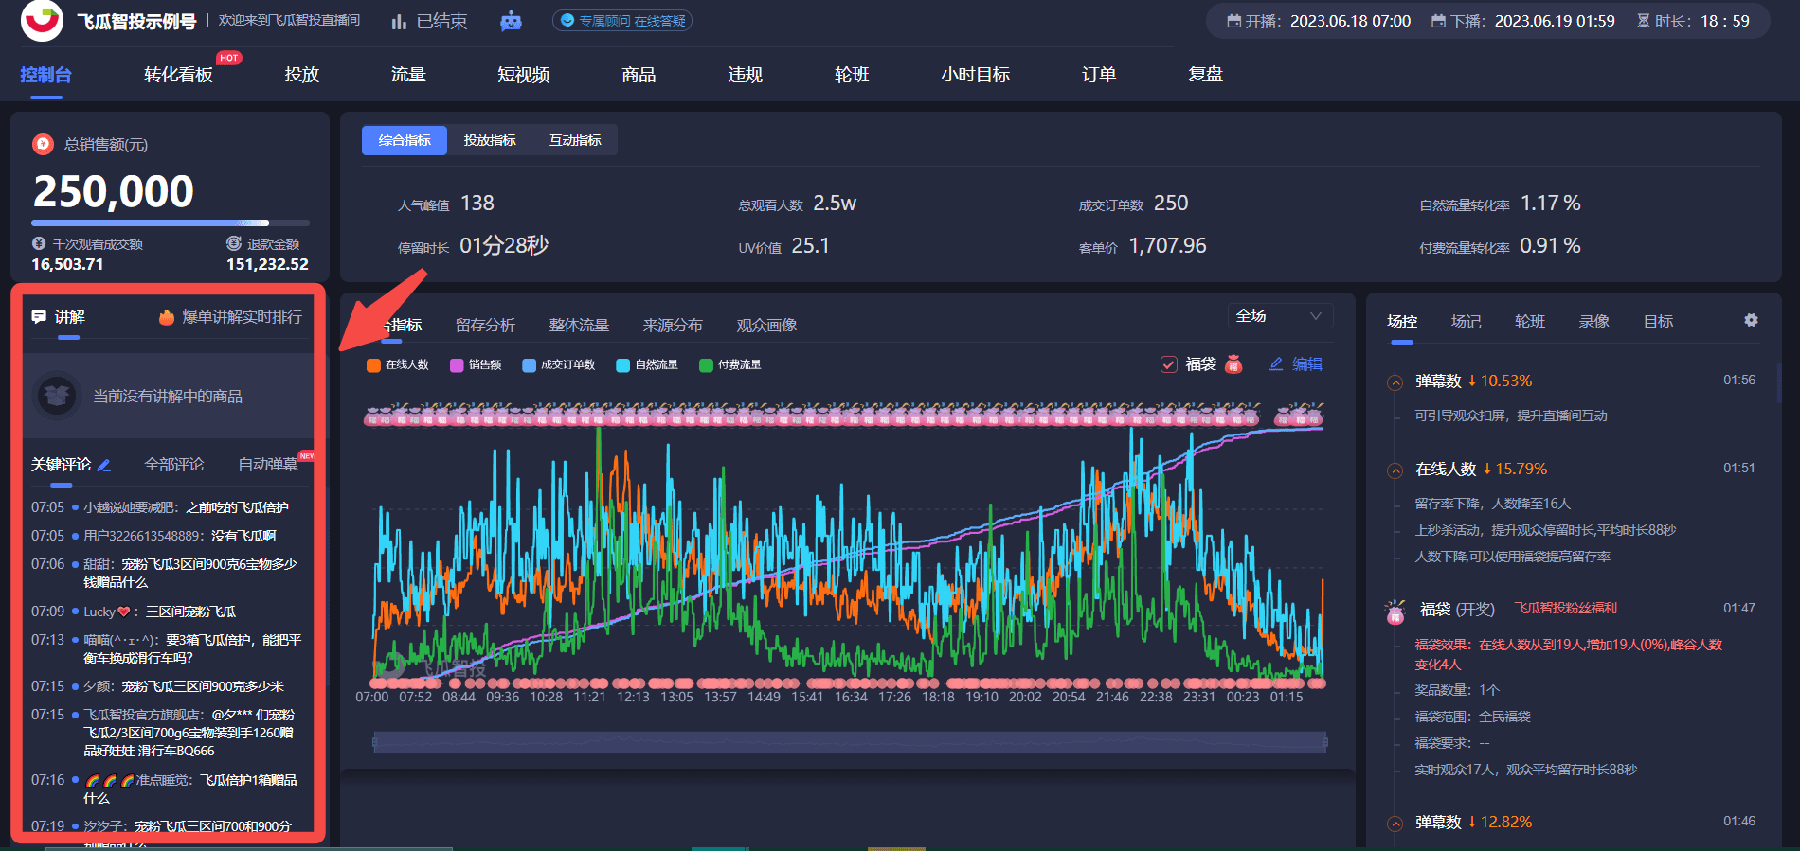Toggle the 福袋 checkbox above the chart
The height and width of the screenshot is (851, 1800).
point(1169,364)
